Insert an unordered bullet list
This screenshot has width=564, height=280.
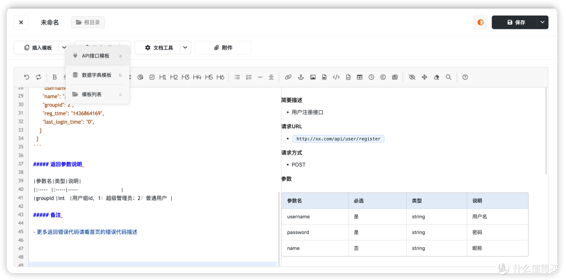(237, 77)
